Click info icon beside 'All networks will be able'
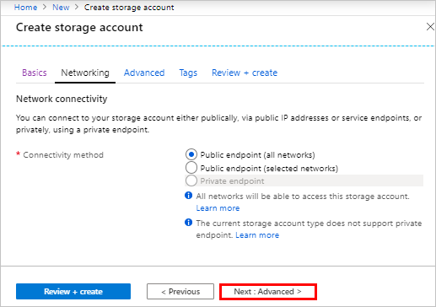436x307 pixels. tap(188, 196)
